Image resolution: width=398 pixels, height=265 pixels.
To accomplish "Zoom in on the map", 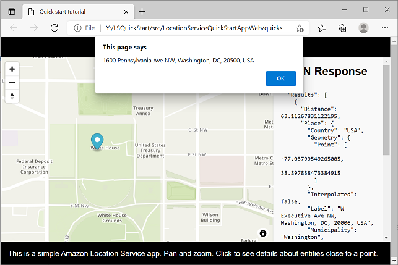I will [x=12, y=69].
